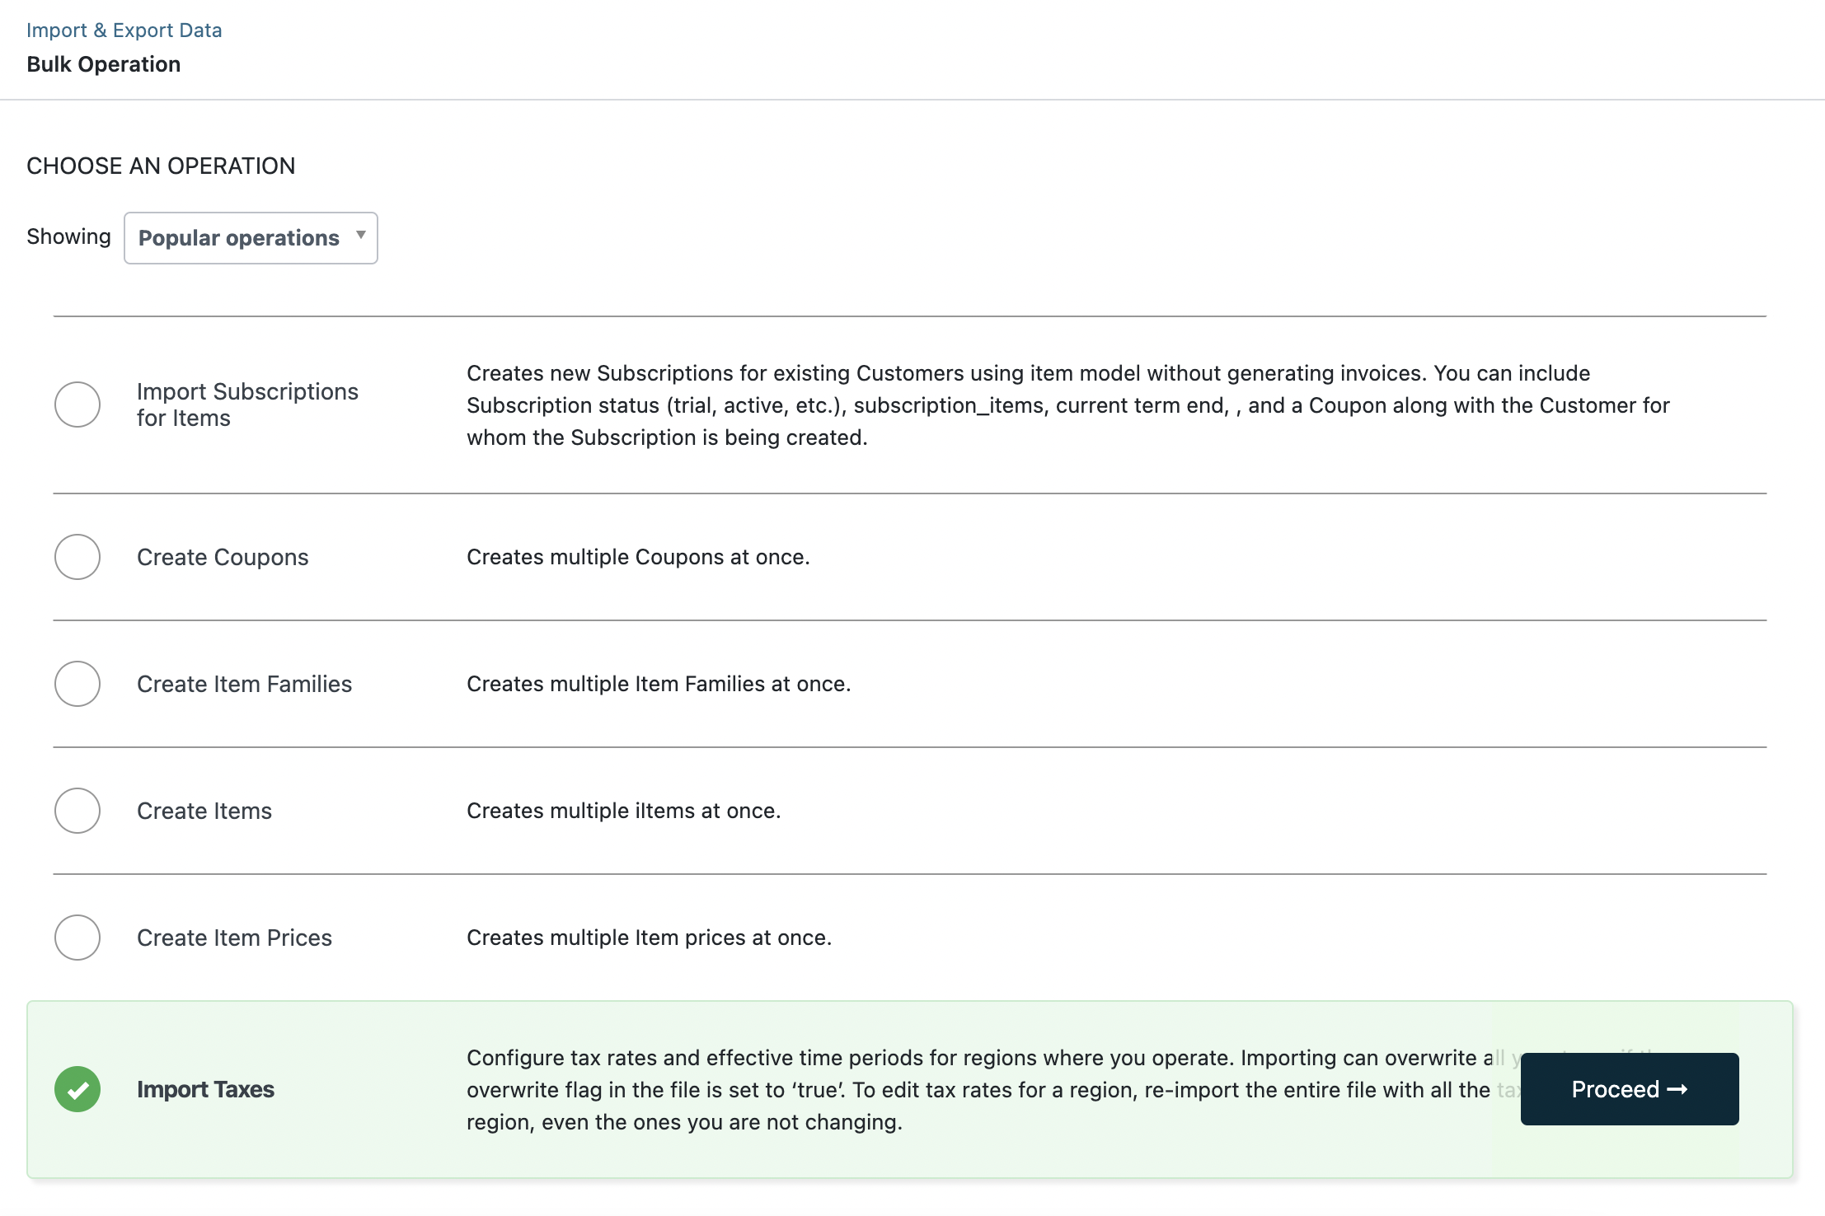The width and height of the screenshot is (1825, 1216).
Task: Click the Create Items label text
Action: point(204,811)
